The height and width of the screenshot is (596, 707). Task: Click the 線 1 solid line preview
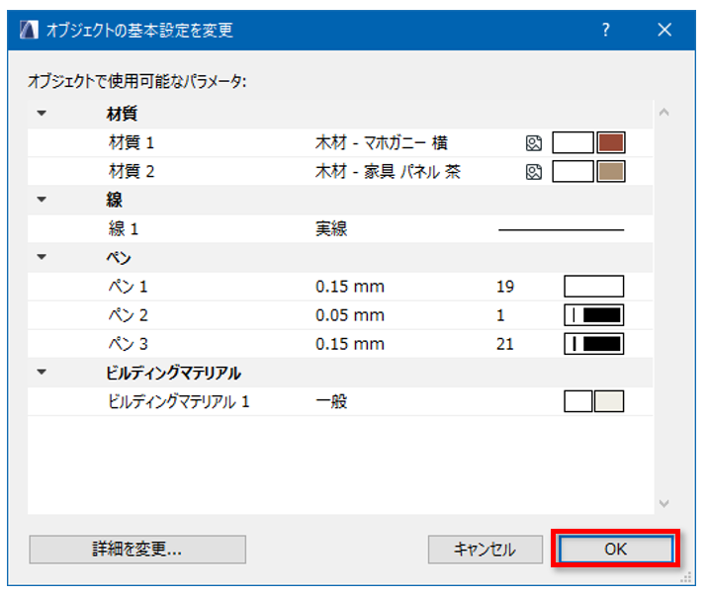[561, 230]
